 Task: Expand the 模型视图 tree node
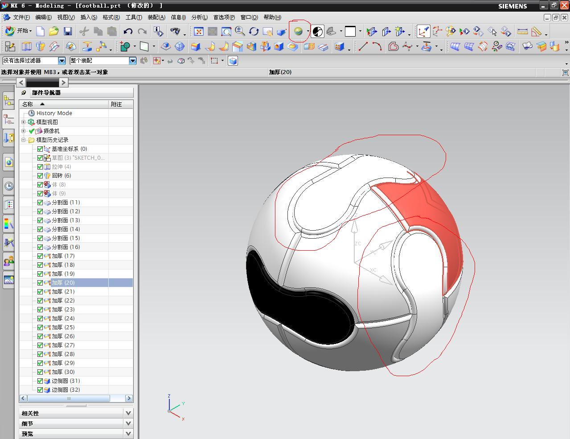[x=24, y=122]
